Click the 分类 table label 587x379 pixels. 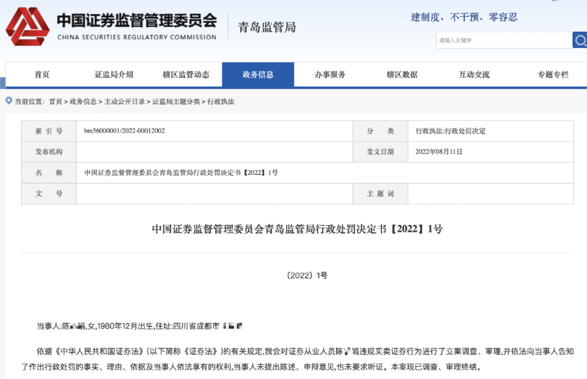380,131
